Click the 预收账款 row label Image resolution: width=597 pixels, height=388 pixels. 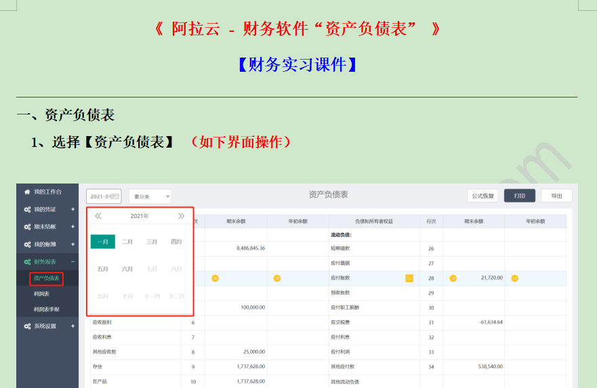[340, 293]
